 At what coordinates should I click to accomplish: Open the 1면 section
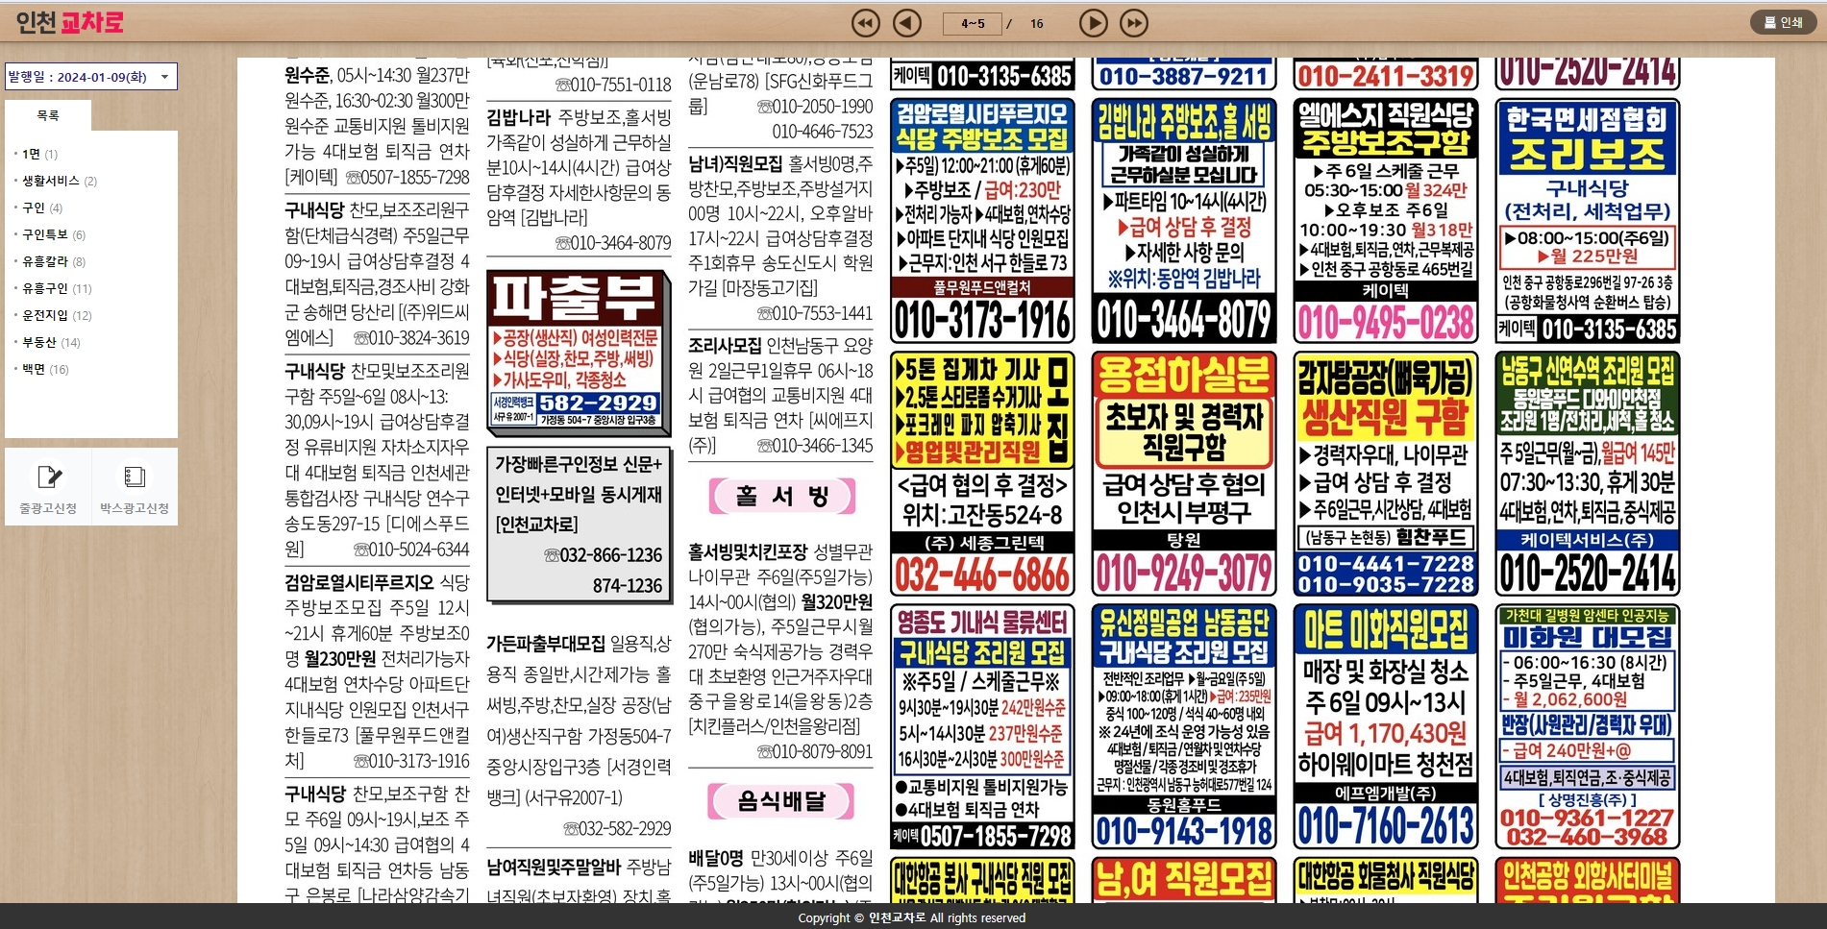coord(31,154)
